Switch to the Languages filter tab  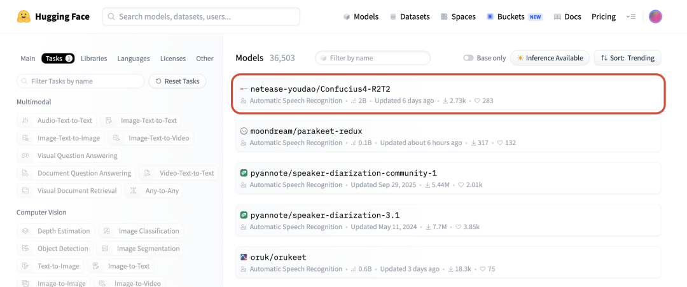pos(134,59)
